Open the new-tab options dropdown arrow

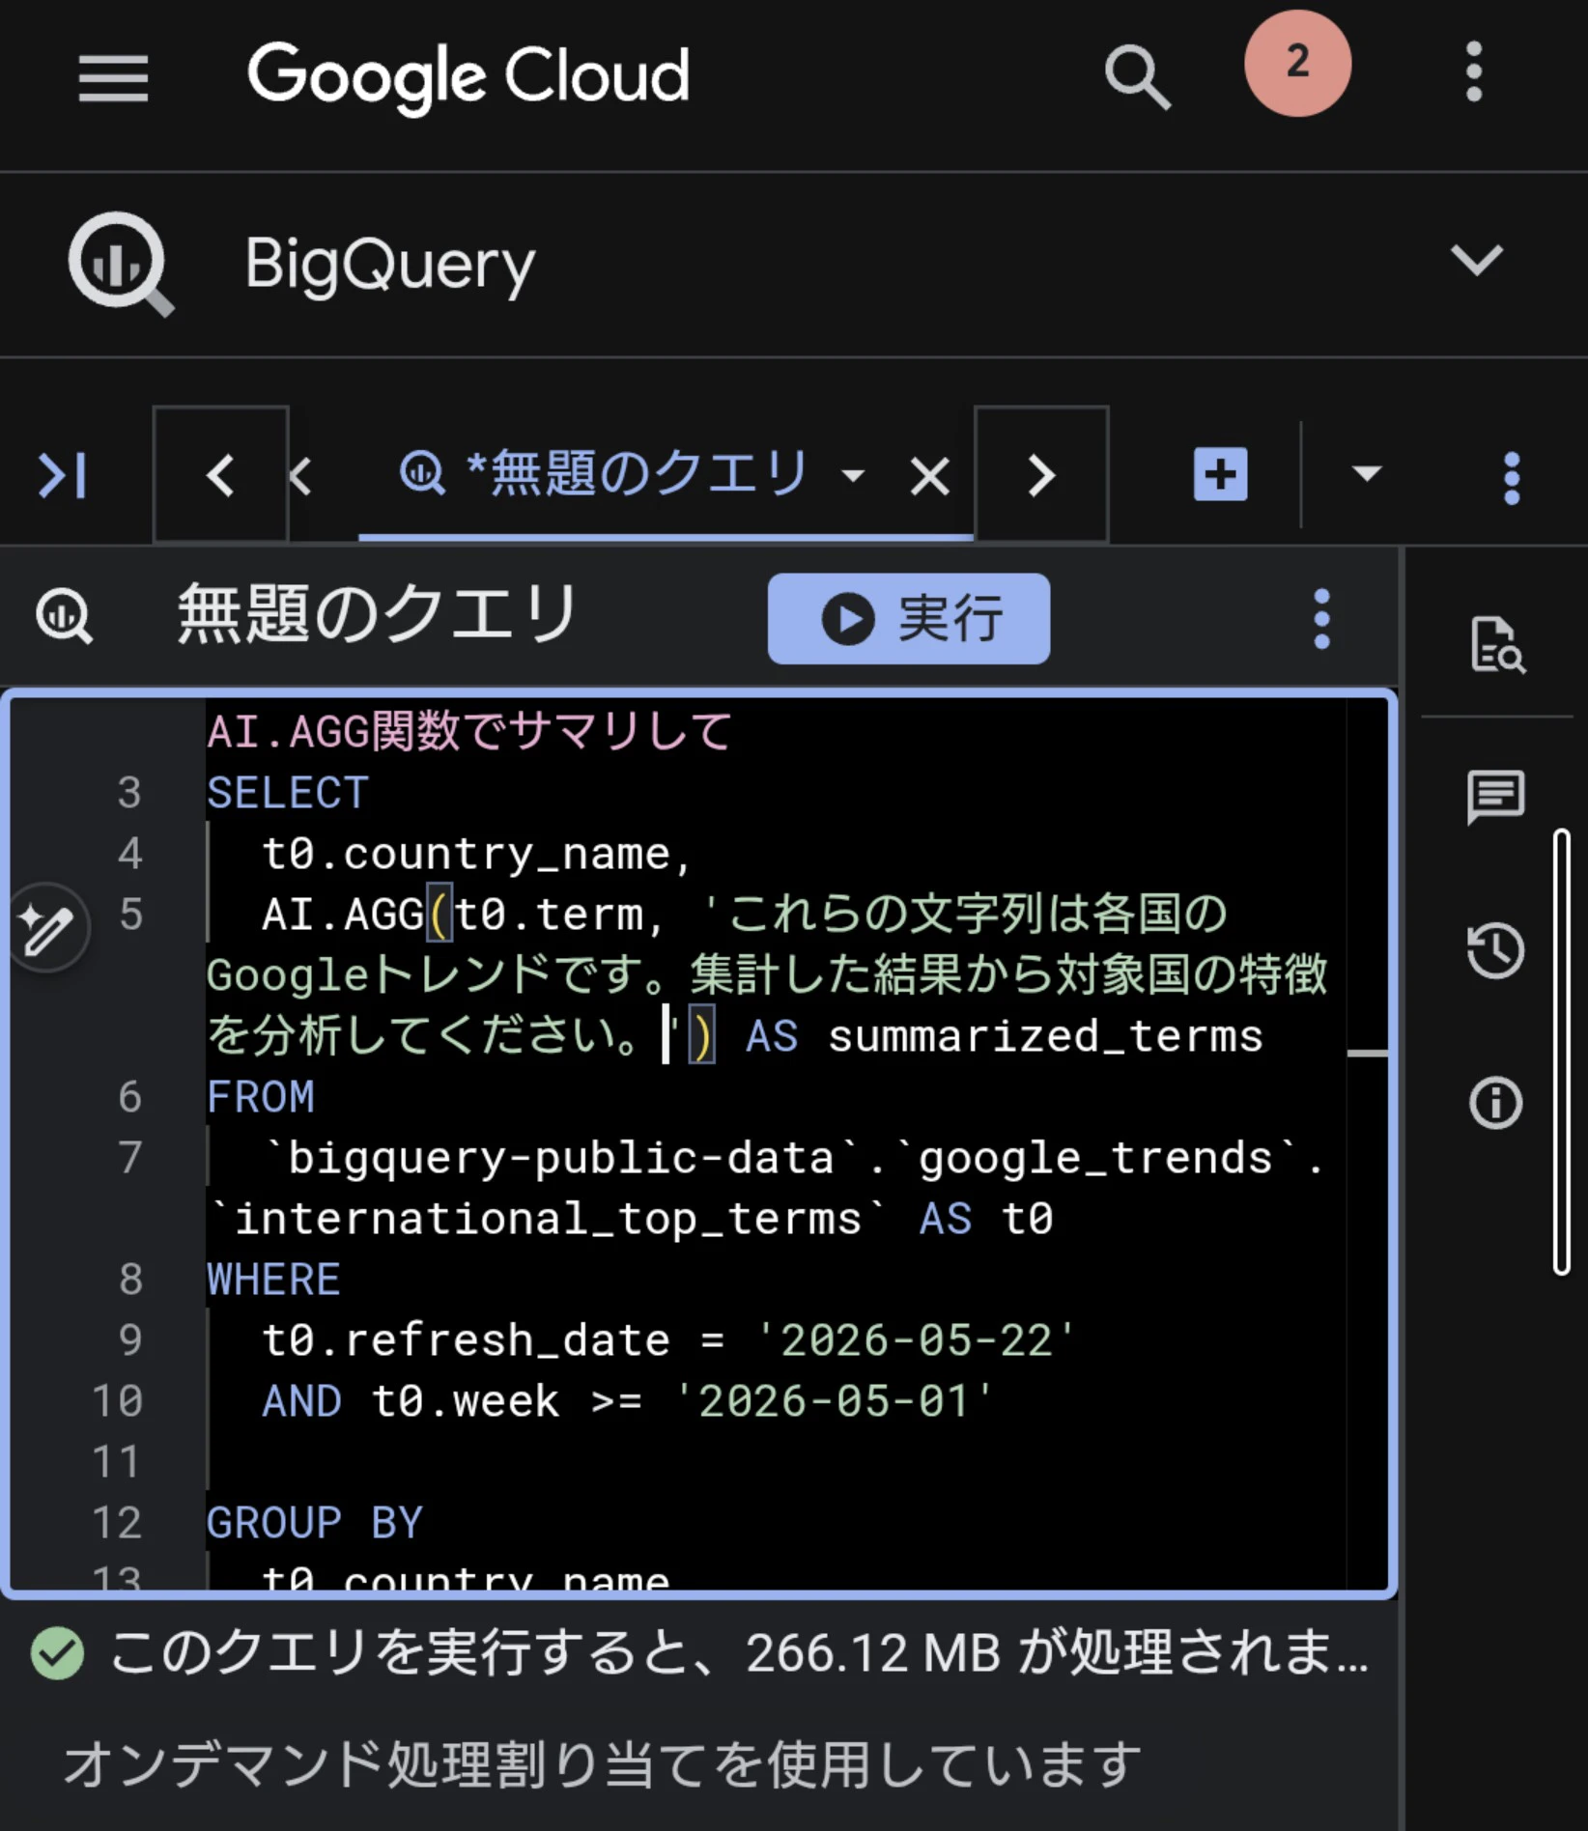point(1366,473)
